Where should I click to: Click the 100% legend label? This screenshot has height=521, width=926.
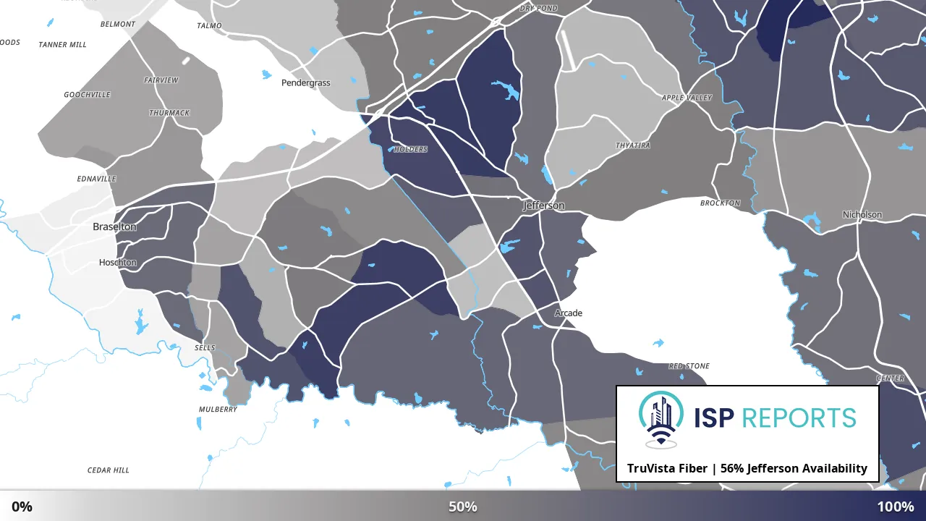(896, 507)
